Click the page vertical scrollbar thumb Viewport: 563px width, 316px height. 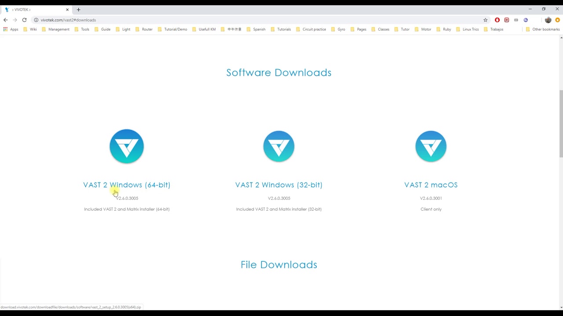coord(561,123)
